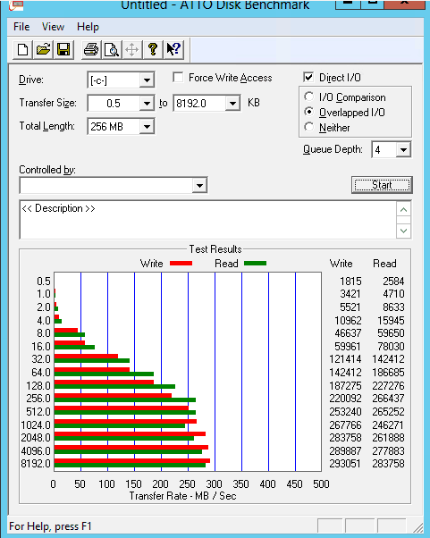Click the Description scroll down arrow
This screenshot has width=430, height=538.
tap(403, 231)
